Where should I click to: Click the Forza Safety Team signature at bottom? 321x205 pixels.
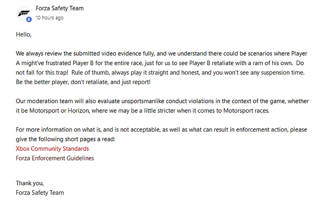(40, 192)
